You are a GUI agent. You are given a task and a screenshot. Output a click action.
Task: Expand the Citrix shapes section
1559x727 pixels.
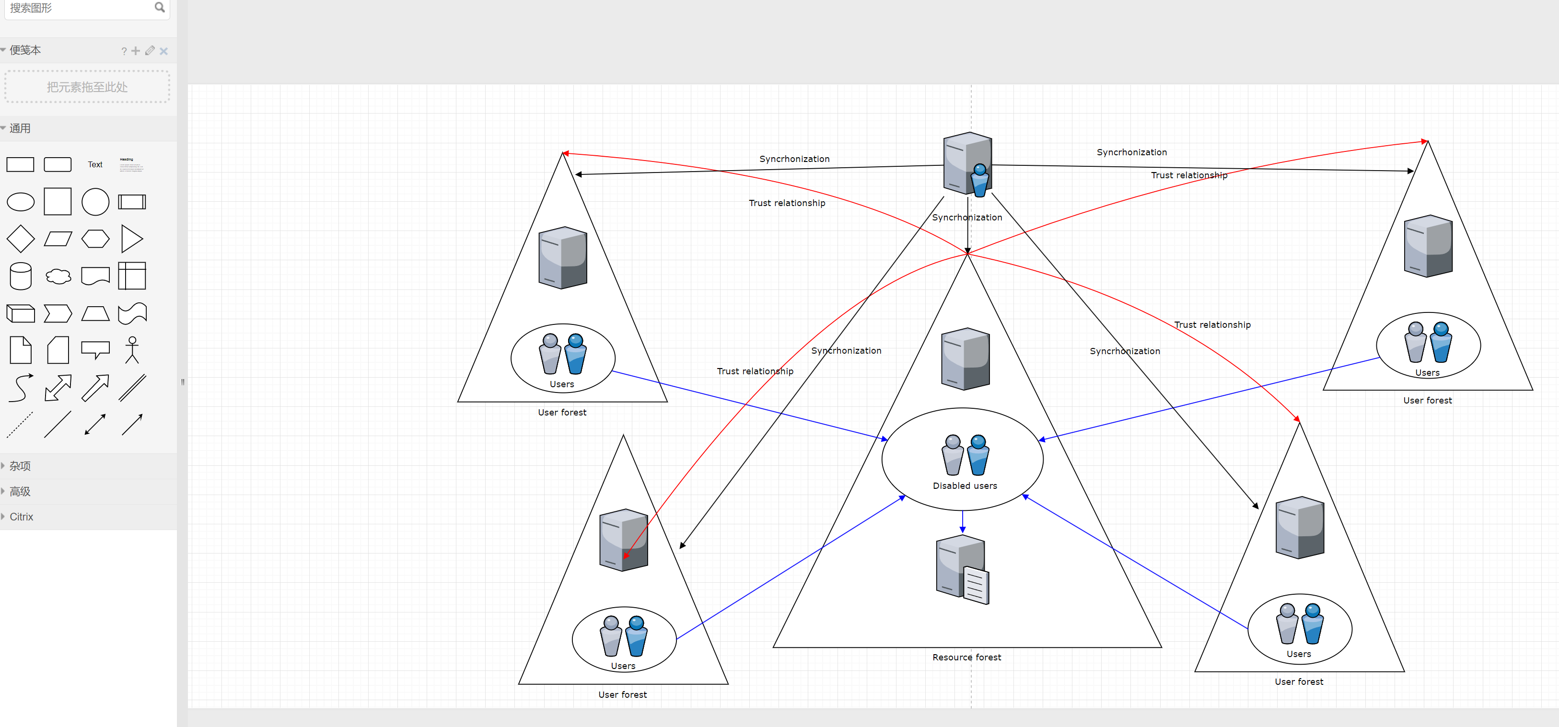21,517
